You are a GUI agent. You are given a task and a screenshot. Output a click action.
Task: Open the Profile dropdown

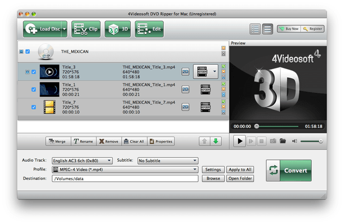125,170
